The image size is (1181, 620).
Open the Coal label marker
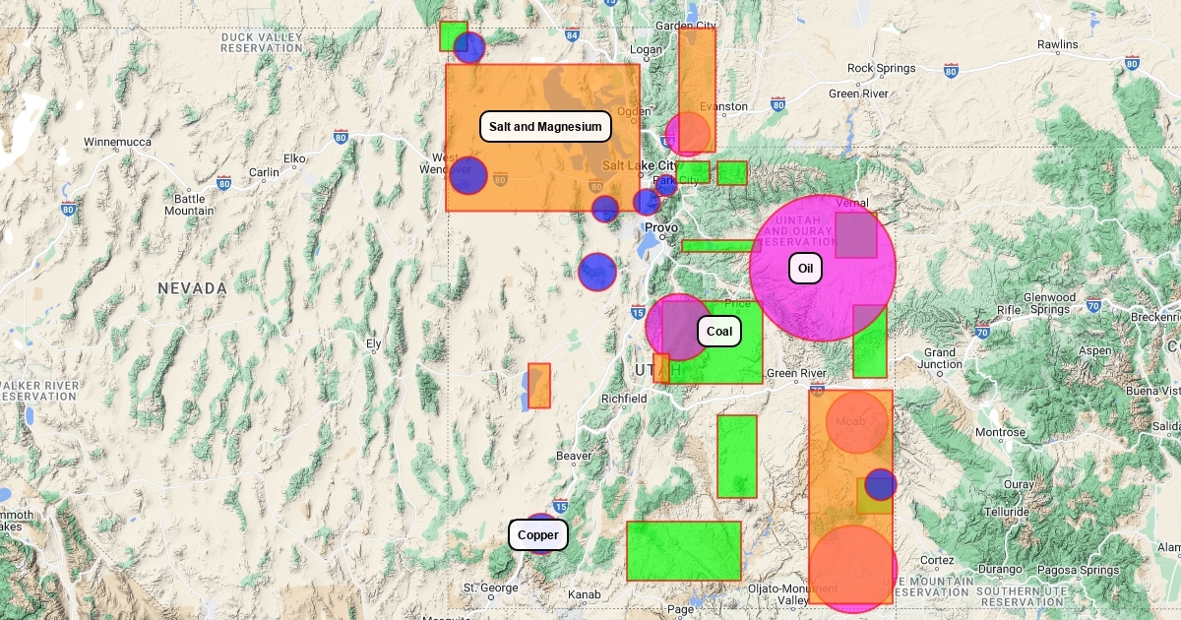718,332
